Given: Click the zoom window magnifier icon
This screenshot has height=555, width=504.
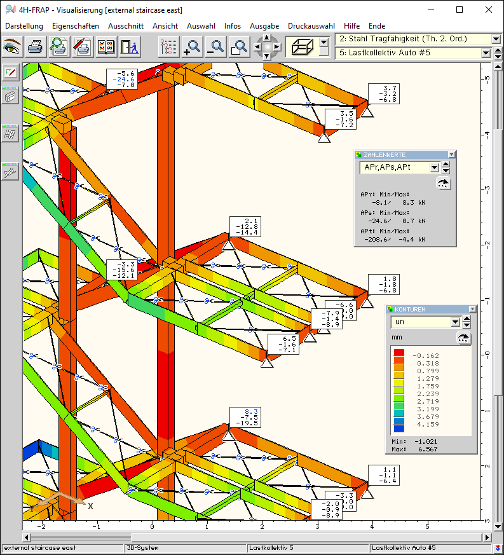Looking at the screenshot, I should 239,46.
